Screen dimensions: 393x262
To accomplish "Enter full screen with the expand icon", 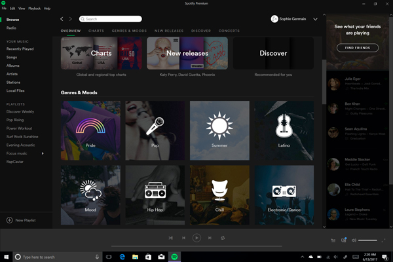I will (383, 240).
